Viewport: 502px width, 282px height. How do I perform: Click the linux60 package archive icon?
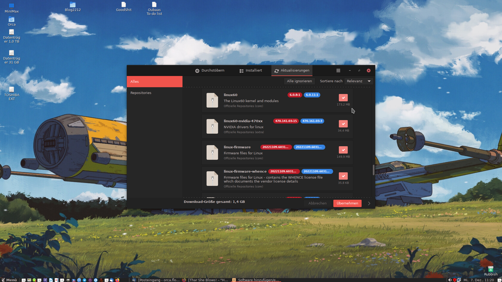(212, 100)
